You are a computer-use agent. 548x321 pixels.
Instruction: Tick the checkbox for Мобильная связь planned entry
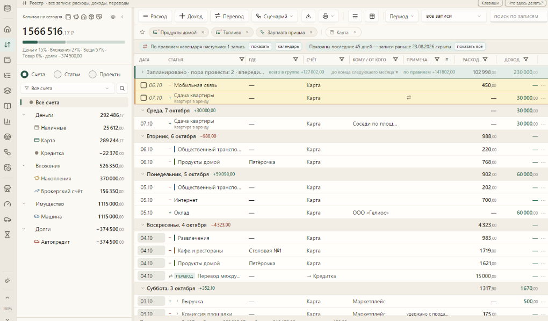click(143, 85)
